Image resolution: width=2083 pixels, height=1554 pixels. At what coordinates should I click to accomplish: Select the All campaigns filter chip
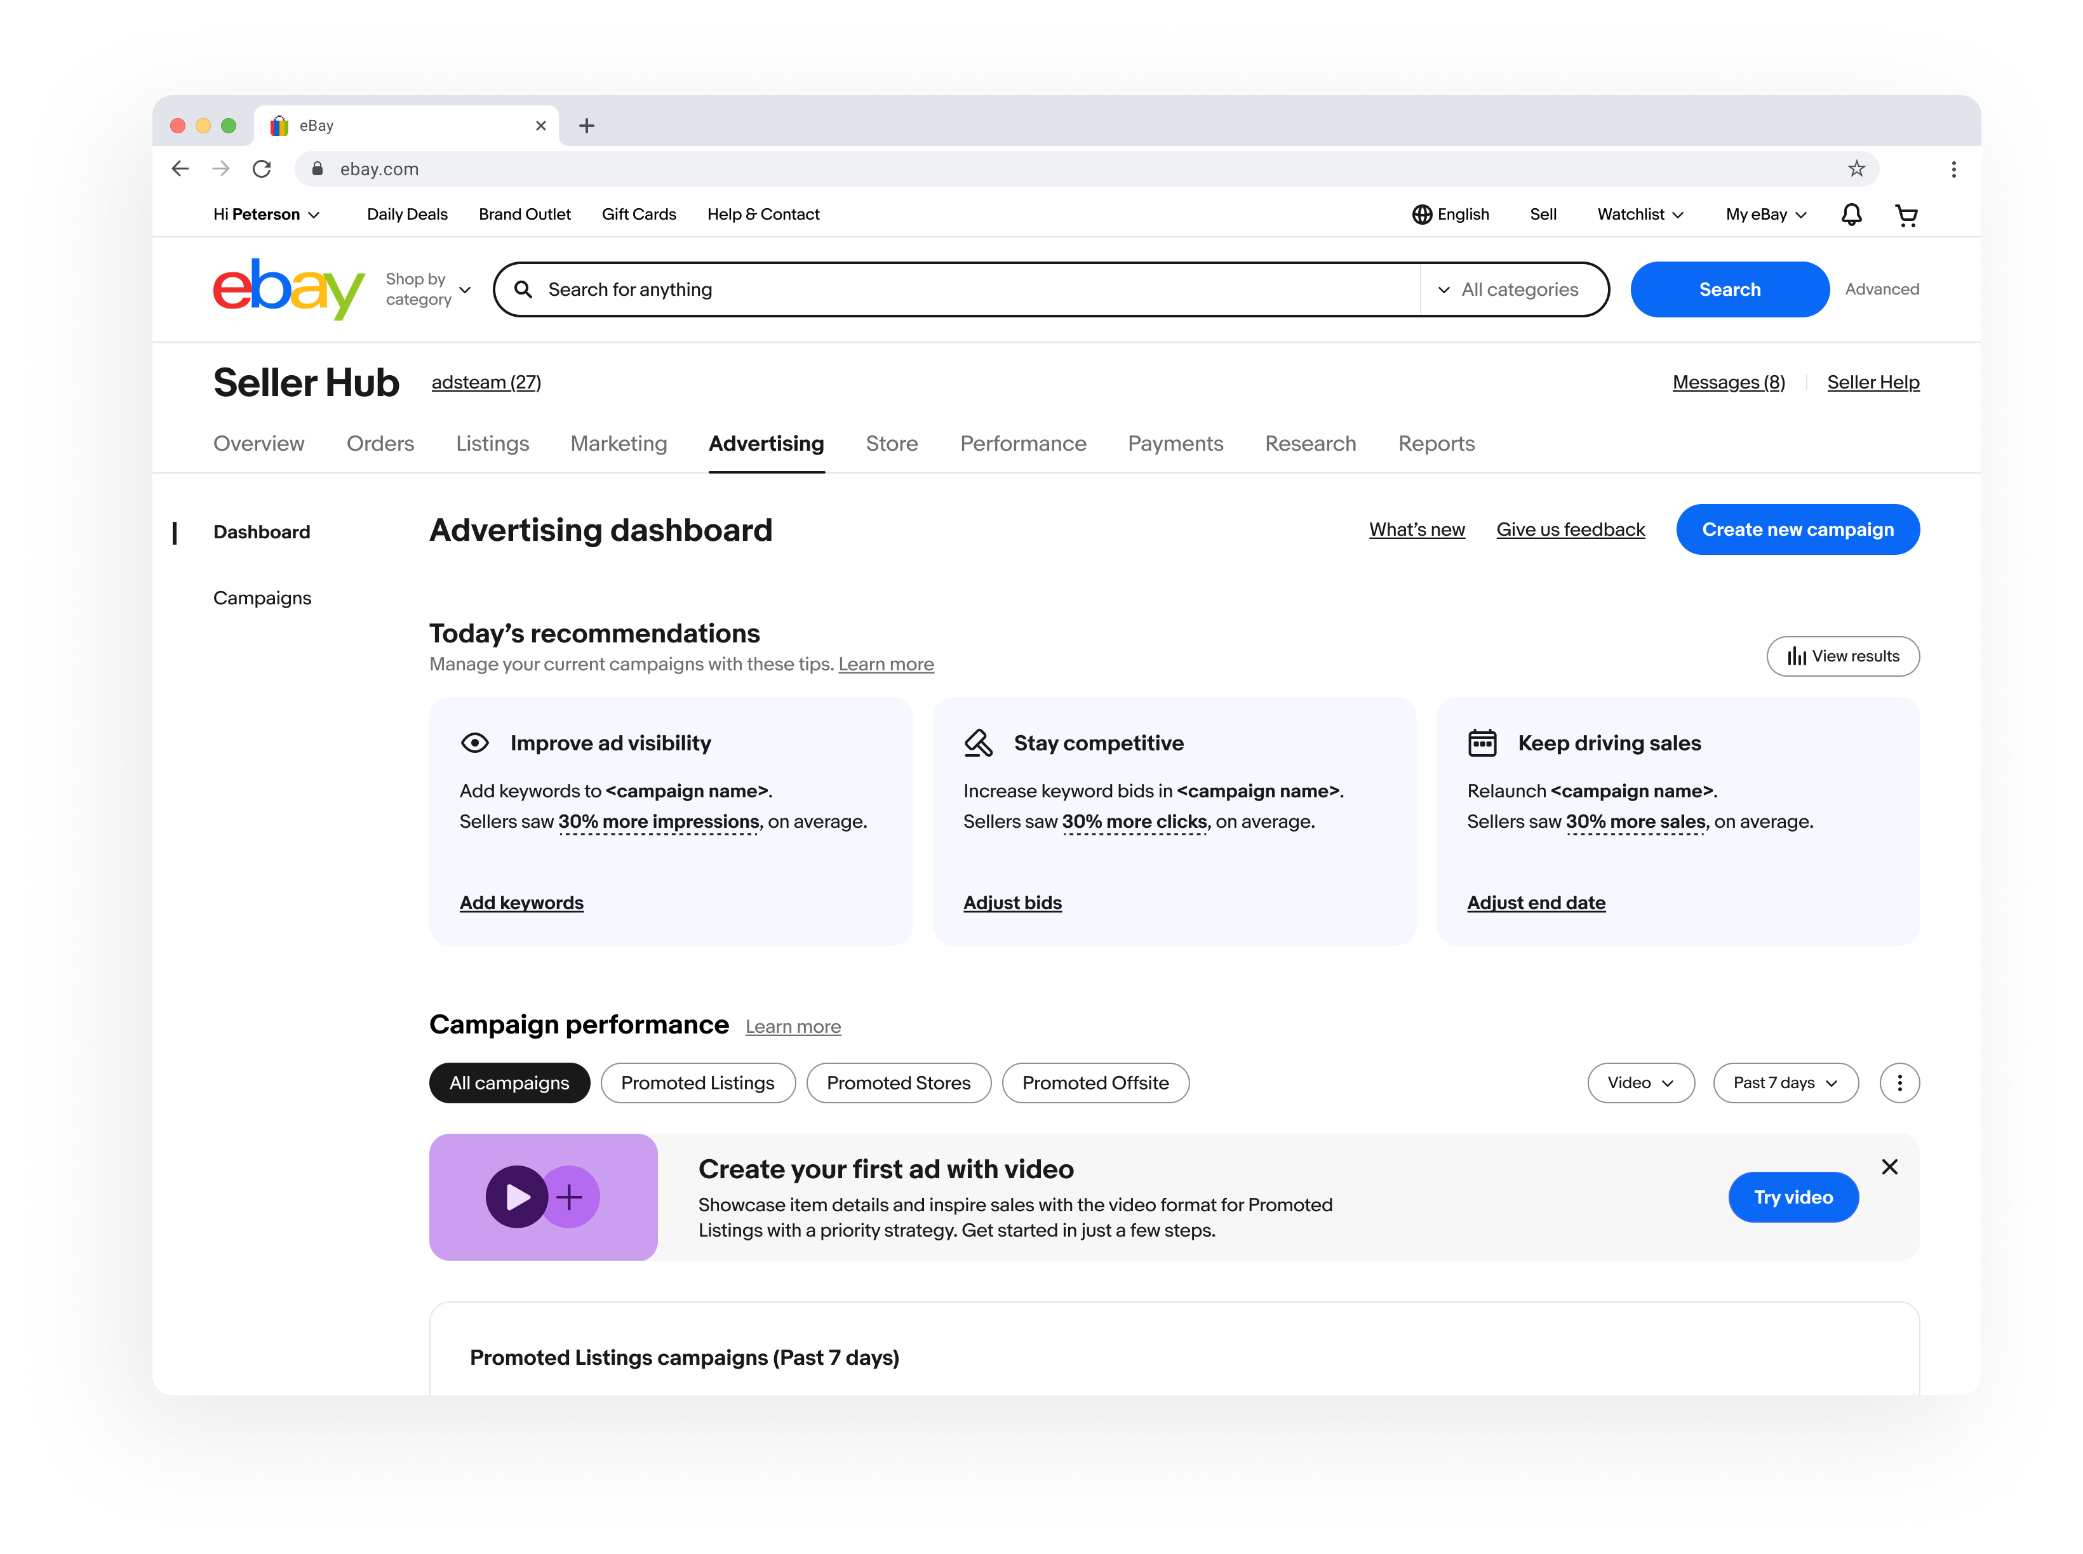coord(509,1083)
